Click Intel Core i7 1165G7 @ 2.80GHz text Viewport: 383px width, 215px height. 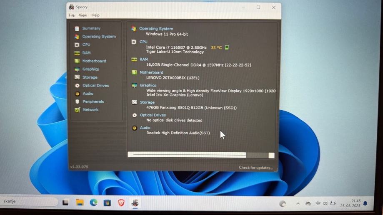176,47
